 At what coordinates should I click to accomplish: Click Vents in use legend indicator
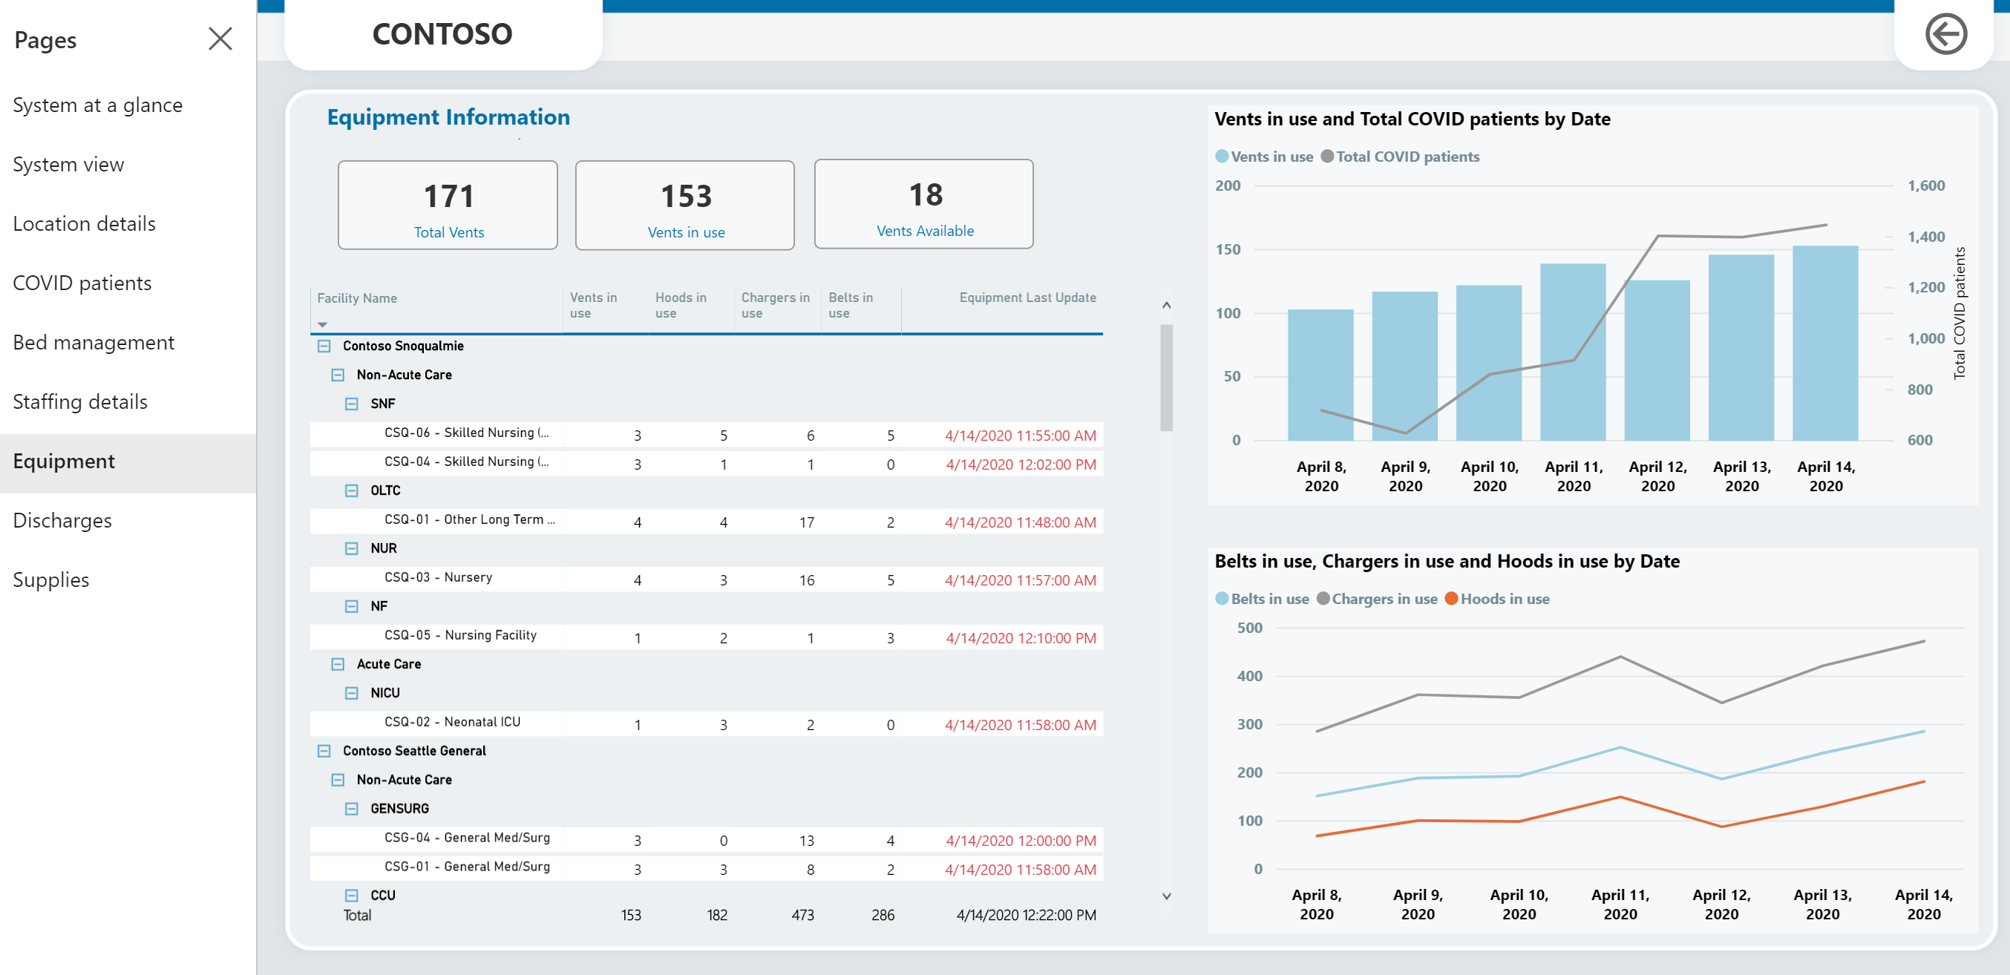click(x=1223, y=157)
